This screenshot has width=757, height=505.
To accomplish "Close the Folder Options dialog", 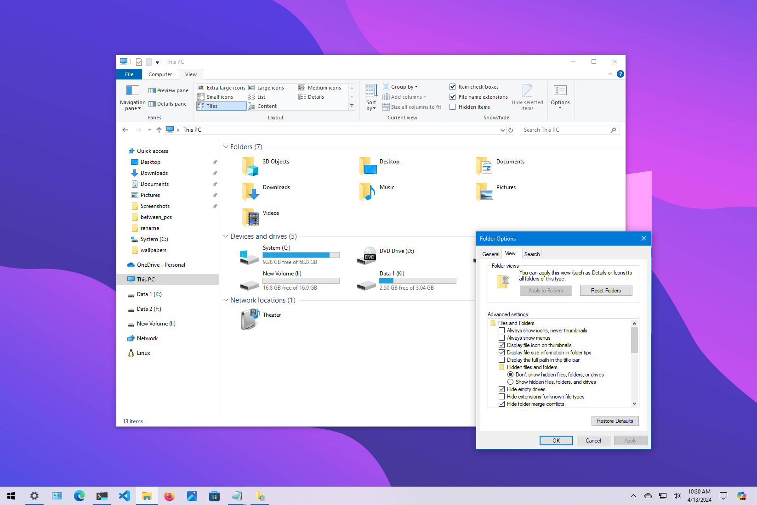I will tap(643, 239).
